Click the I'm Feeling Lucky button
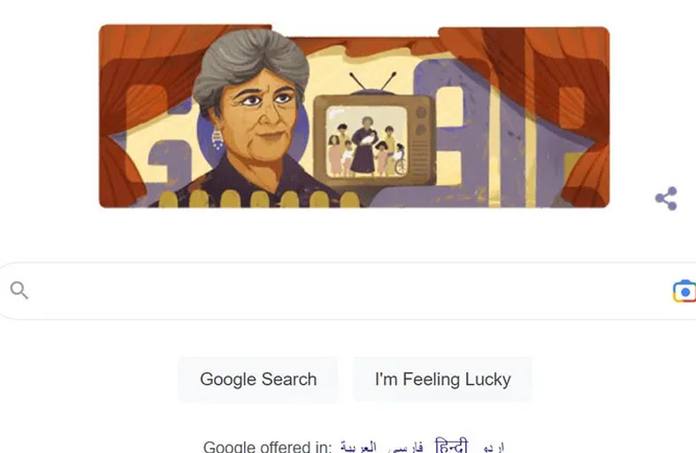The width and height of the screenshot is (696, 453). pyautogui.click(x=442, y=380)
